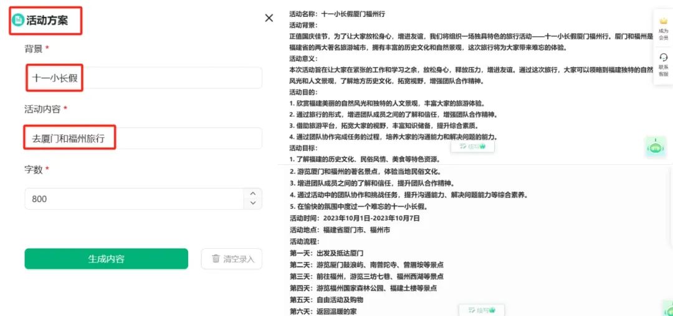The width and height of the screenshot is (673, 316).
Task: Click the green 活动方案 document icon
Action: click(x=18, y=20)
